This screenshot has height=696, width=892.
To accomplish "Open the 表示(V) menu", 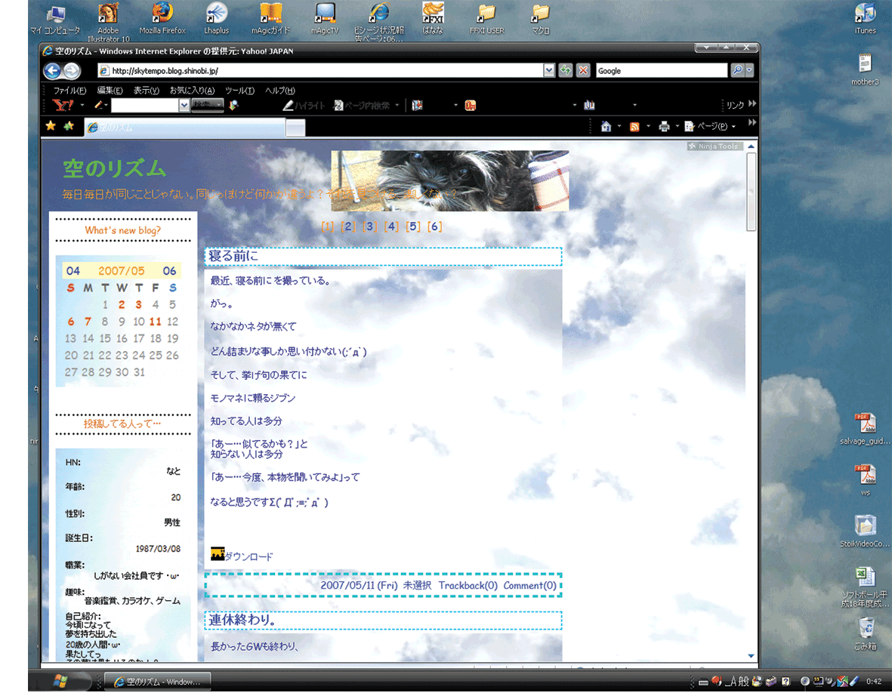I will (x=147, y=91).
